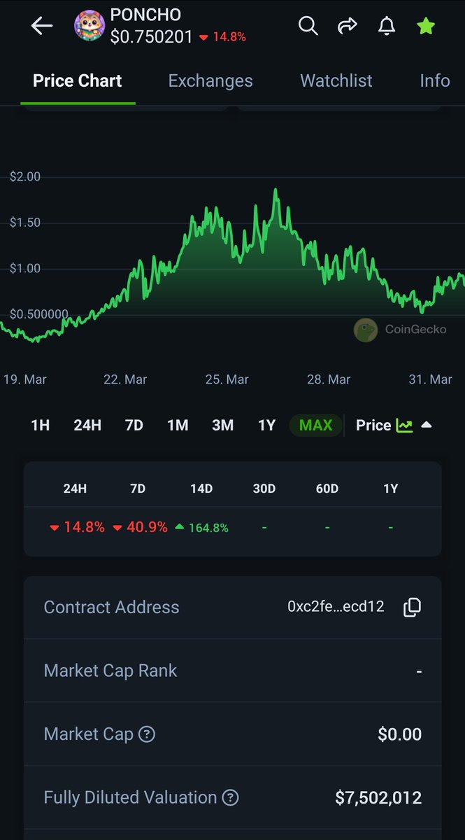Tap the Market Cap label
The image size is (465, 840).
(88, 734)
